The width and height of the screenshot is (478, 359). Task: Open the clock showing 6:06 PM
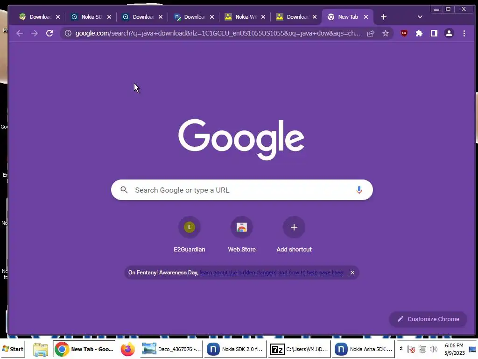(x=454, y=349)
